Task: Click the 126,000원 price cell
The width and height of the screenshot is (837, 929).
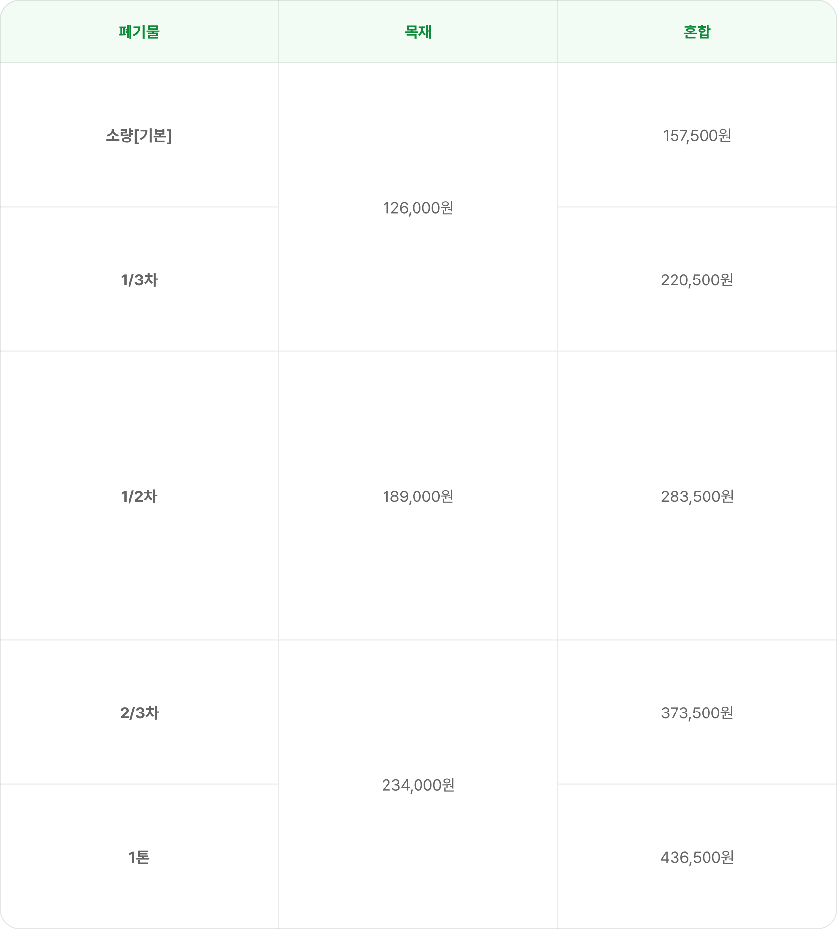Action: [418, 208]
